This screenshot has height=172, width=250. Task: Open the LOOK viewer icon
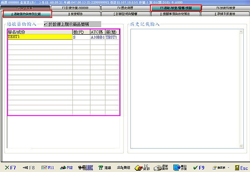tap(87, 167)
